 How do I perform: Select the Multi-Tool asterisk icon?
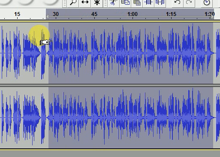click(x=97, y=3)
